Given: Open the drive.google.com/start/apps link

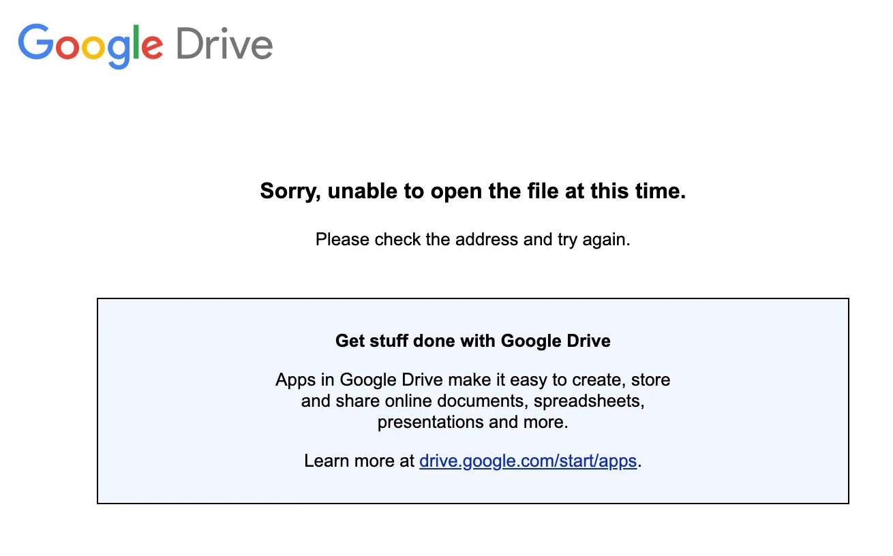Looking at the screenshot, I should click(x=528, y=461).
